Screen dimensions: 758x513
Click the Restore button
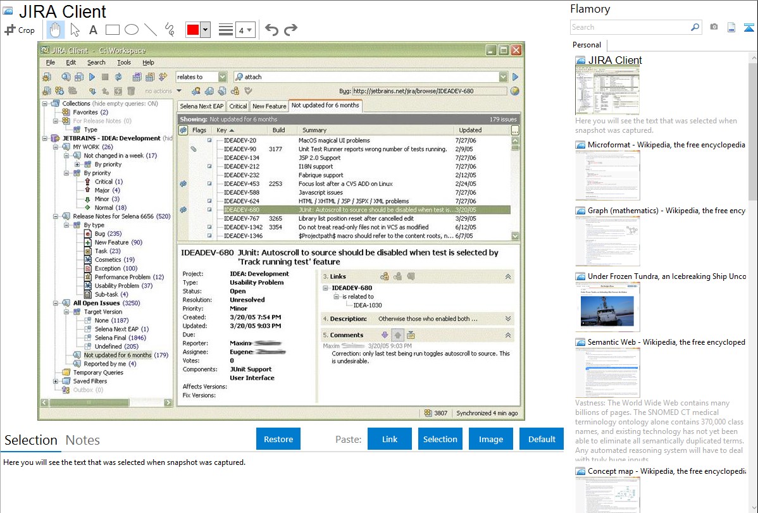[x=278, y=439]
